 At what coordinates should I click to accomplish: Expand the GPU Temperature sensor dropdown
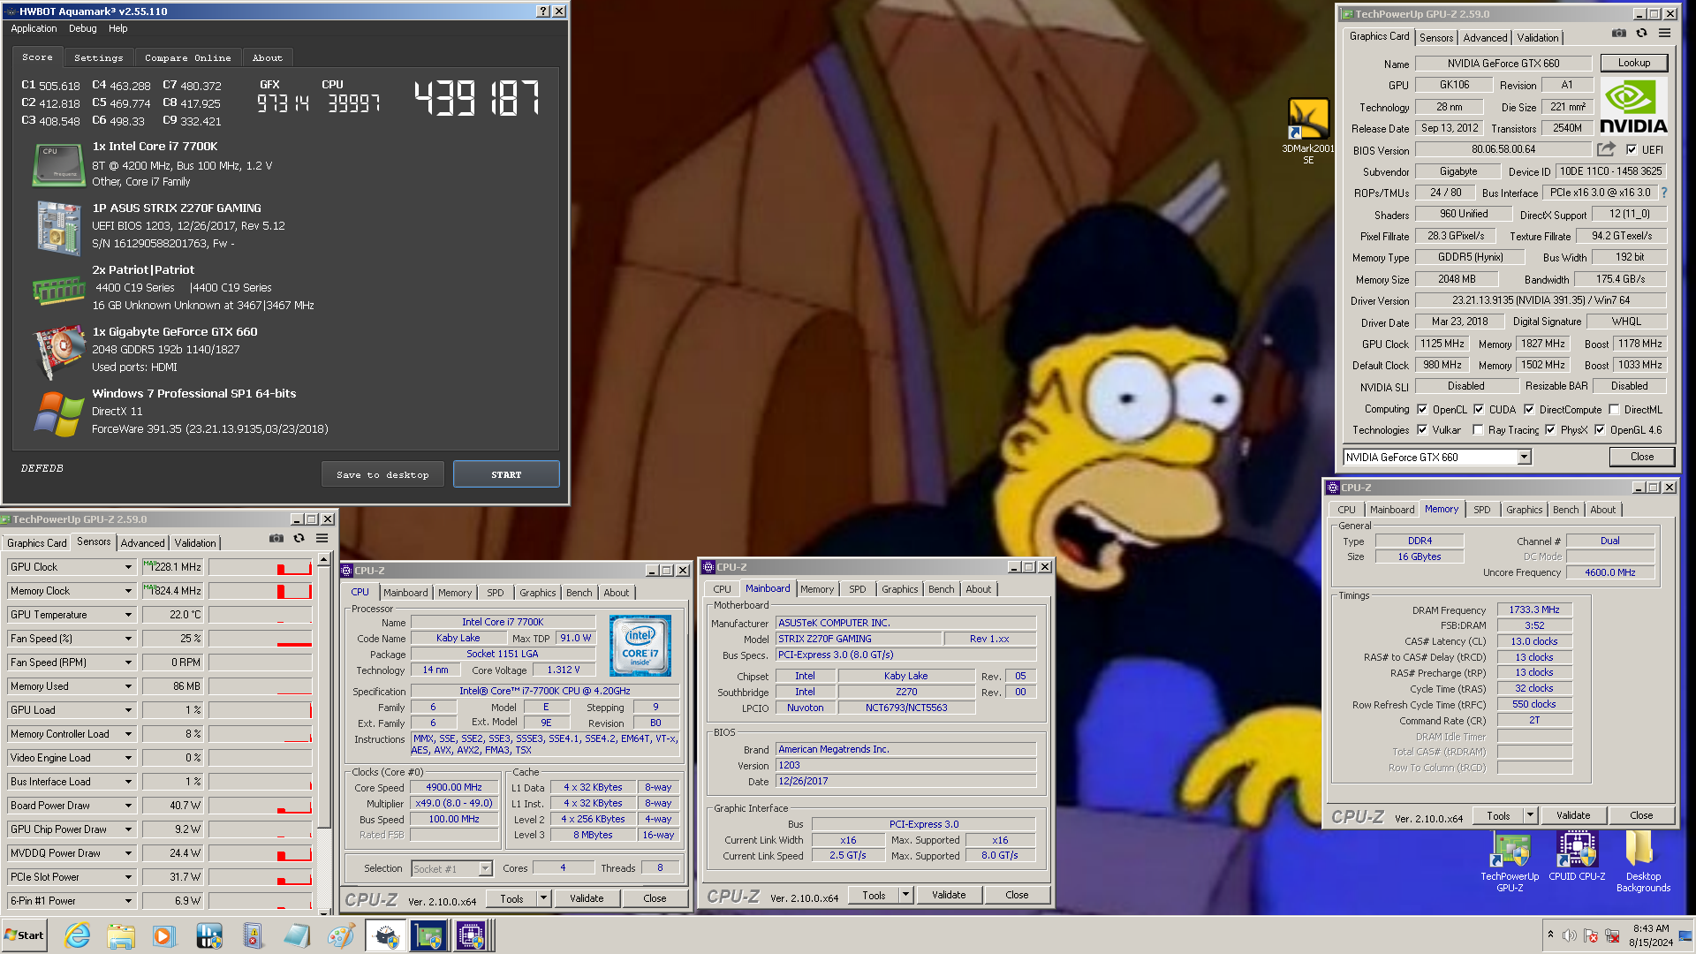click(x=128, y=615)
